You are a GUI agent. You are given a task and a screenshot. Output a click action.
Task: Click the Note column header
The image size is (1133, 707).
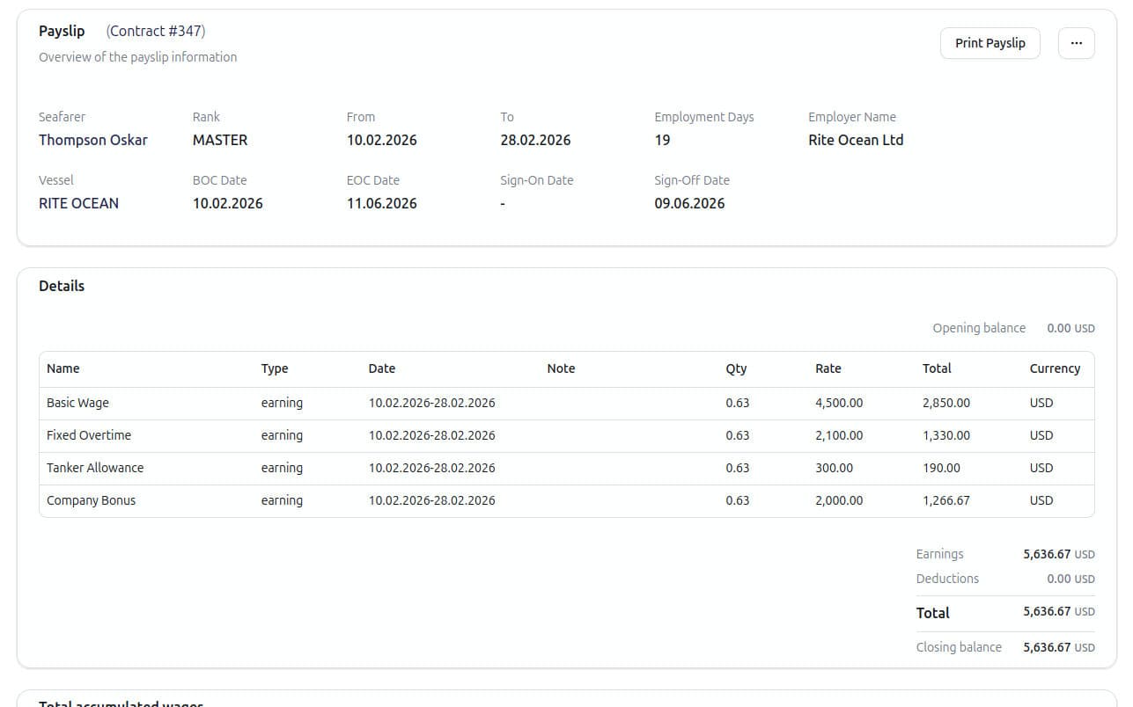tap(561, 368)
